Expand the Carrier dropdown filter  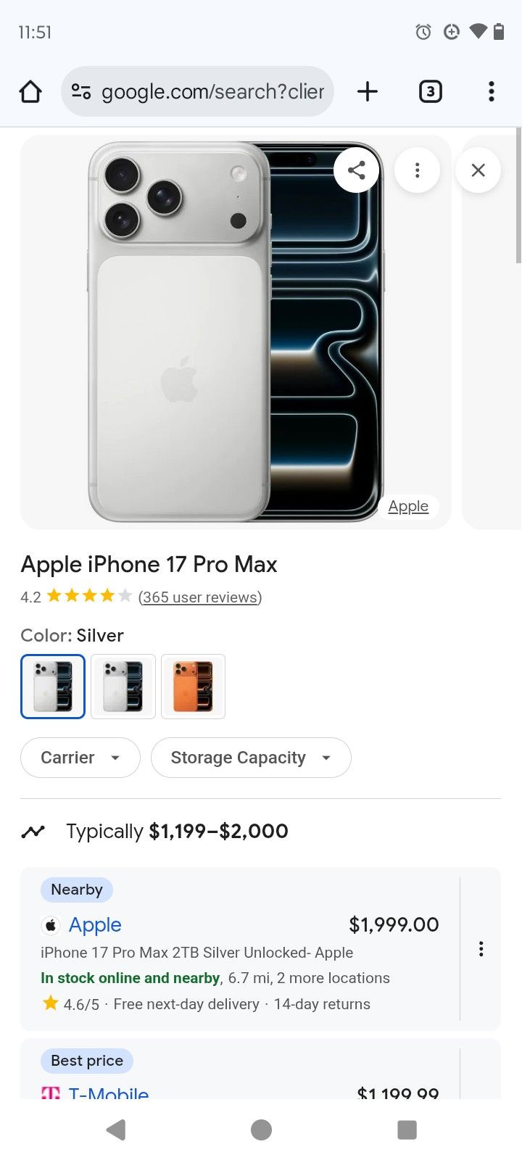(x=80, y=758)
